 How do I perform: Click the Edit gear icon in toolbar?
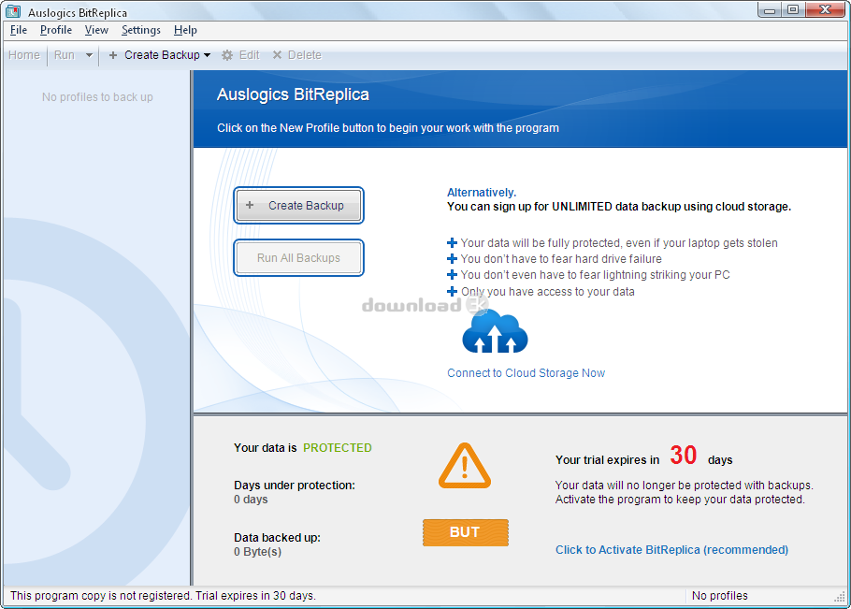(227, 55)
